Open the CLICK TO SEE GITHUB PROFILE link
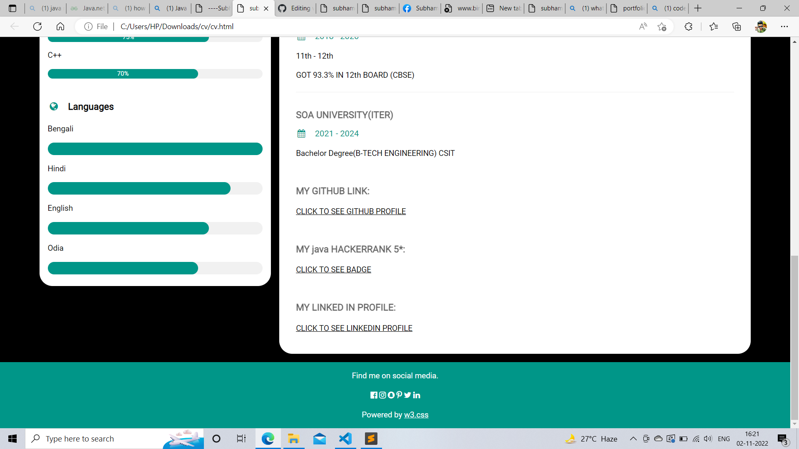The height and width of the screenshot is (449, 799). pos(351,211)
